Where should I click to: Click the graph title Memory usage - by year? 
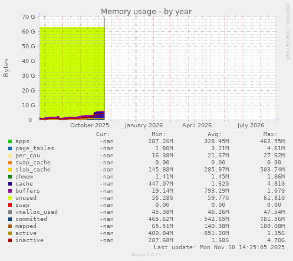pyautogui.click(x=146, y=12)
